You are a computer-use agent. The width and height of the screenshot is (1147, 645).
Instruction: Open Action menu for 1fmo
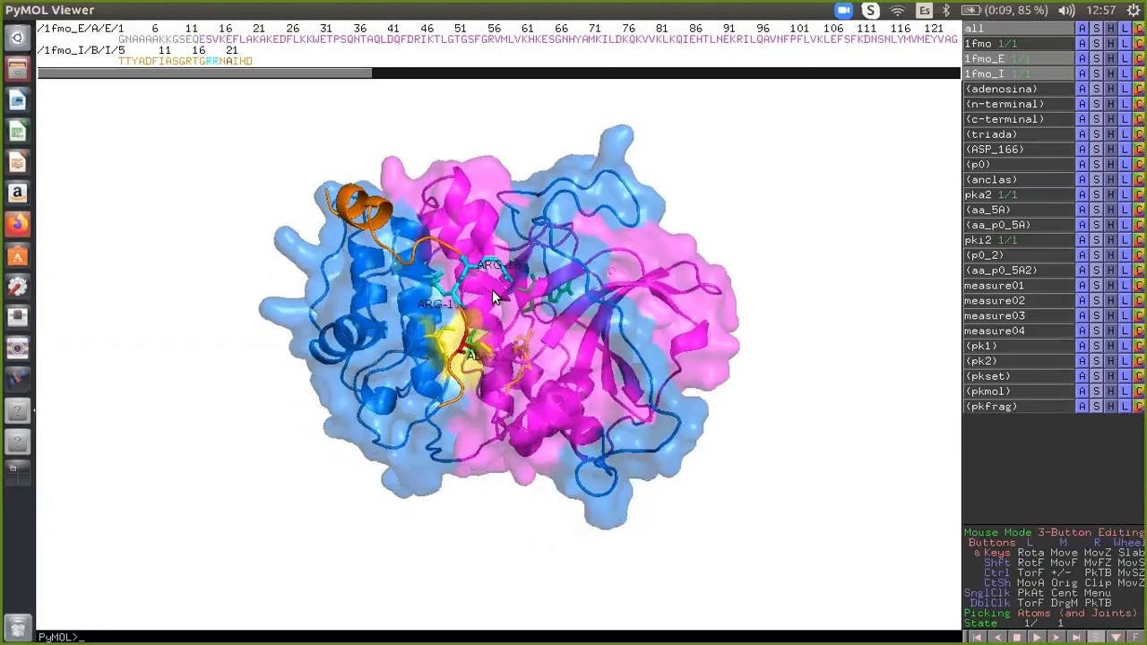point(1082,43)
